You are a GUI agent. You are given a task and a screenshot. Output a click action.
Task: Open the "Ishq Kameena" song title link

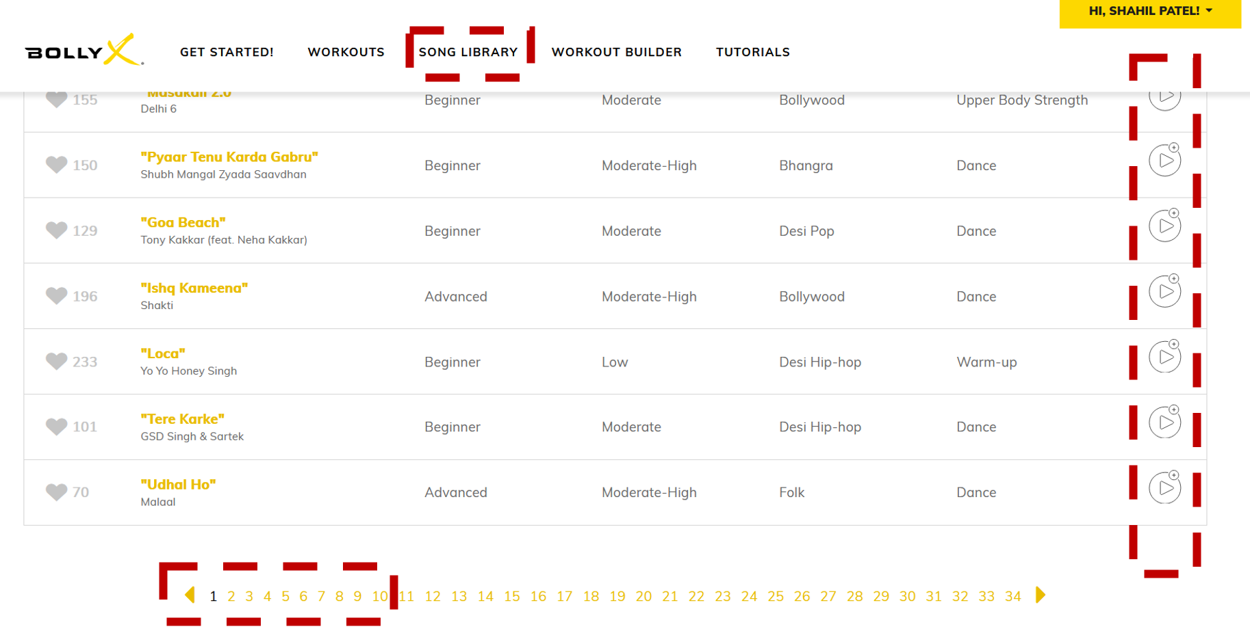(x=194, y=288)
